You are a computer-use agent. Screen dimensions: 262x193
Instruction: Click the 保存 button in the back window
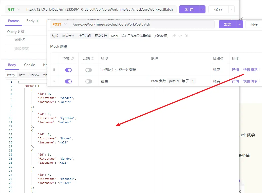pyautogui.click(x=218, y=9)
